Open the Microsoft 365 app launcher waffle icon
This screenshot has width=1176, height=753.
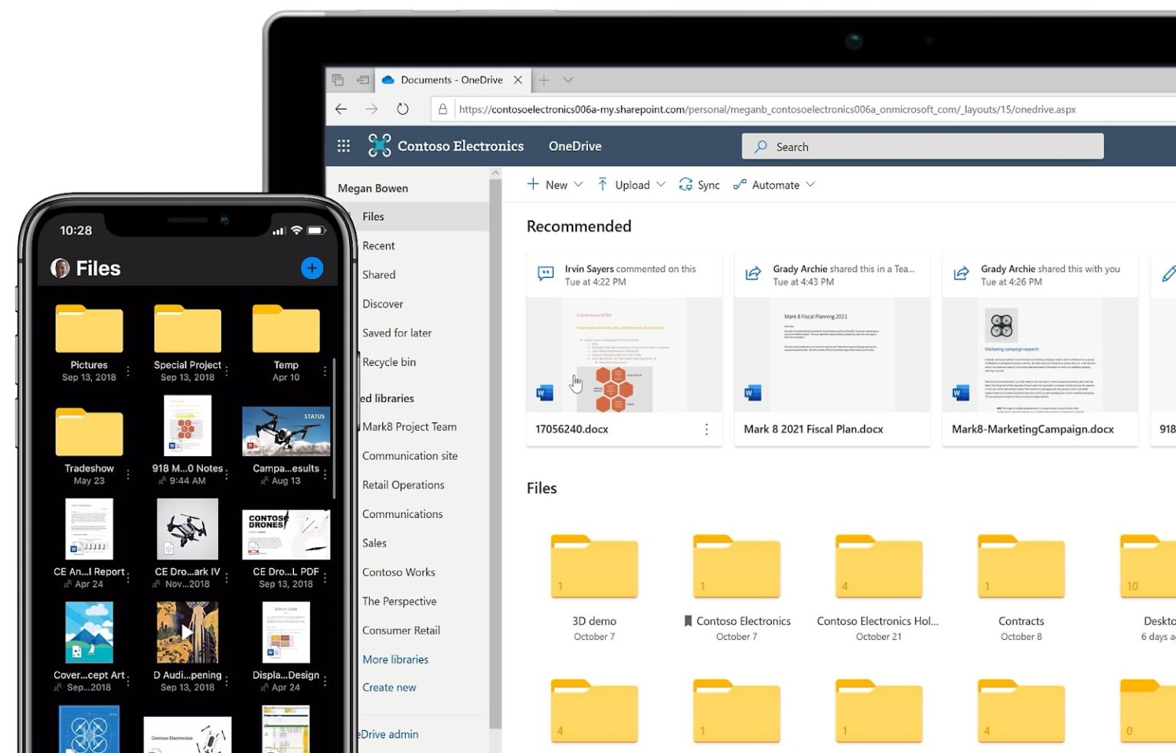pyautogui.click(x=344, y=145)
